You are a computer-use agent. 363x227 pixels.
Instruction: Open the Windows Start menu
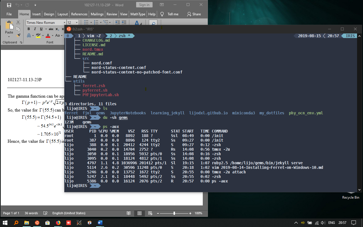5,223
